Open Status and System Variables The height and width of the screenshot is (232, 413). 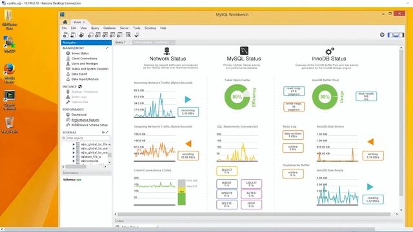coord(90,69)
